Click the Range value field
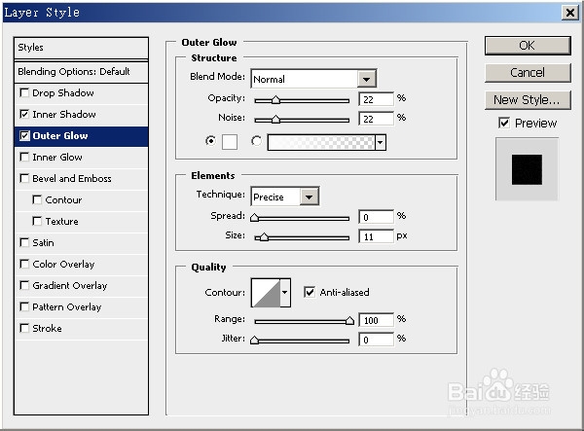 click(376, 320)
